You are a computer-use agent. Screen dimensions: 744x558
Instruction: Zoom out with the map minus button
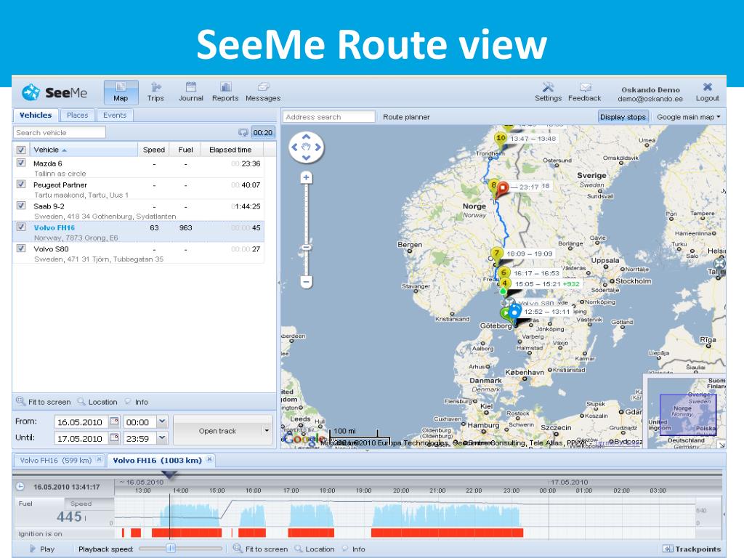point(306,282)
